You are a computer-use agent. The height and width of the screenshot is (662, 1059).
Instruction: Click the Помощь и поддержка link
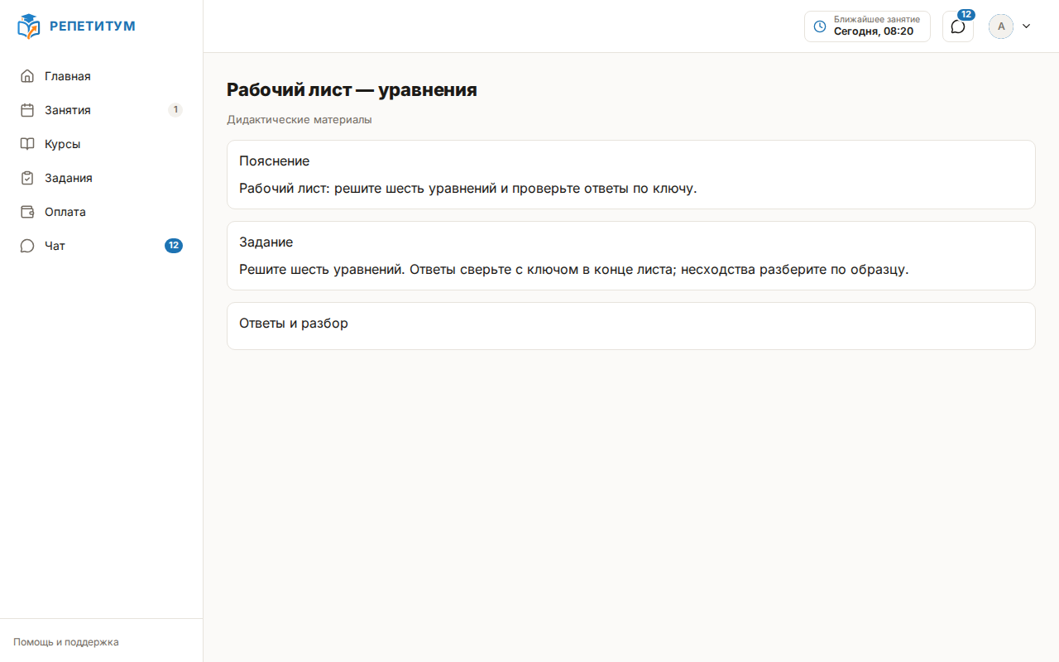[x=66, y=642]
